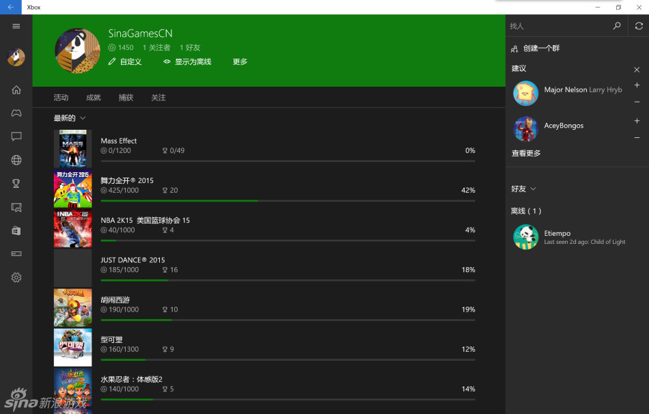The height and width of the screenshot is (414, 649).
Task: Expand the 好友 friends filter dropdown
Action: click(524, 189)
